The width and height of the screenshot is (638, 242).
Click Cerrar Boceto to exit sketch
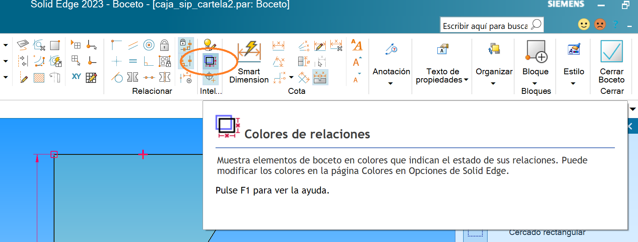pos(611,62)
